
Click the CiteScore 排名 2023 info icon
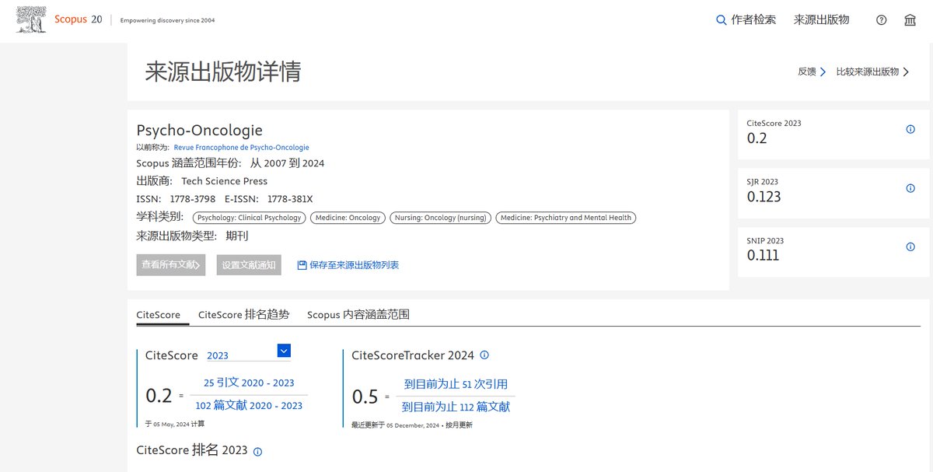pyautogui.click(x=258, y=451)
